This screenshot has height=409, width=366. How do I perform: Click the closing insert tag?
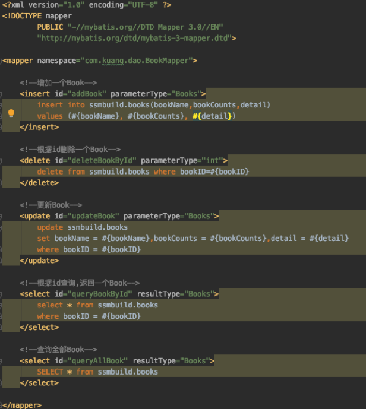39,127
